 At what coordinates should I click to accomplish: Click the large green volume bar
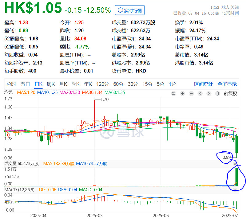click(237, 177)
